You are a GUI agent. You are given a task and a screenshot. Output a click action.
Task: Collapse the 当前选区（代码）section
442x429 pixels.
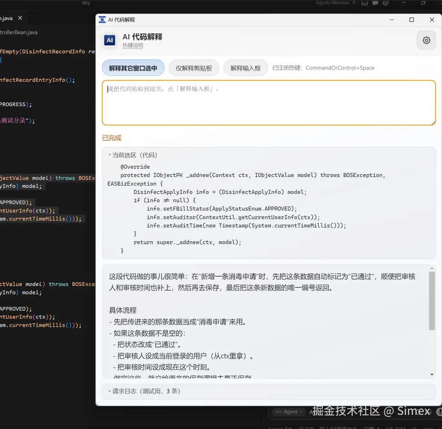pos(133,155)
